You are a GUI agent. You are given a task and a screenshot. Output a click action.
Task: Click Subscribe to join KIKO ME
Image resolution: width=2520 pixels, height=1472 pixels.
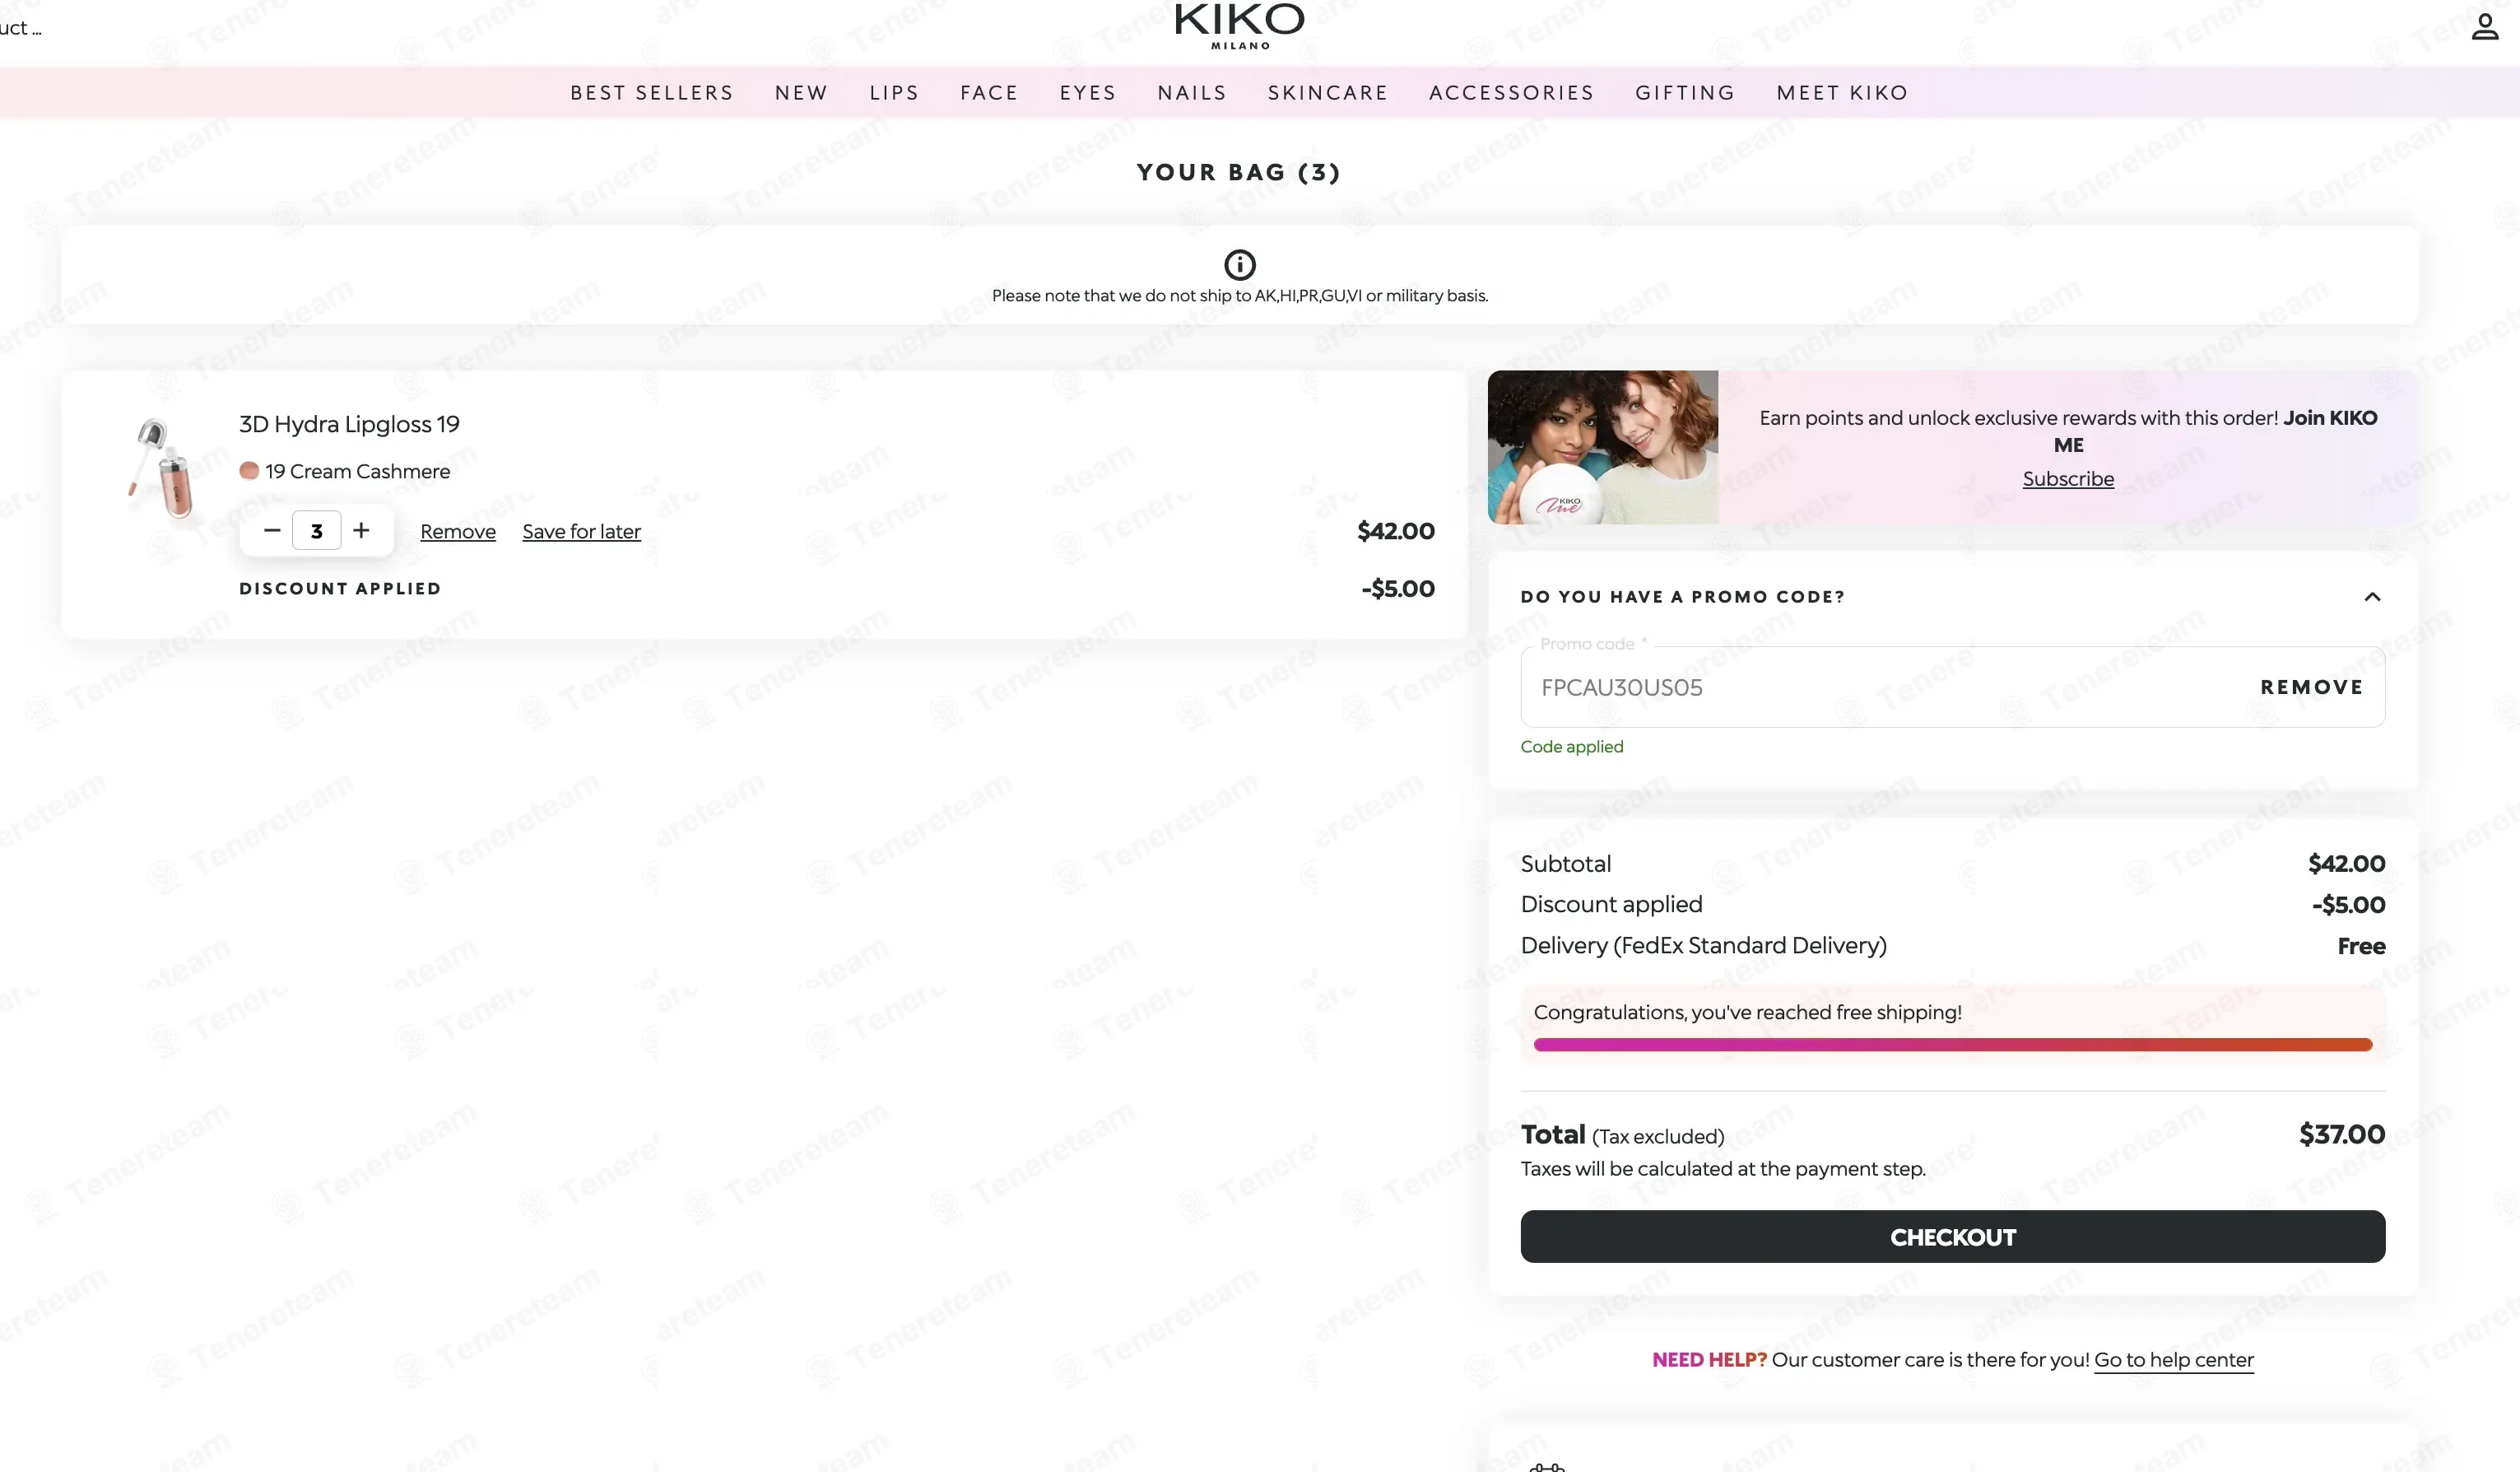pos(2068,479)
